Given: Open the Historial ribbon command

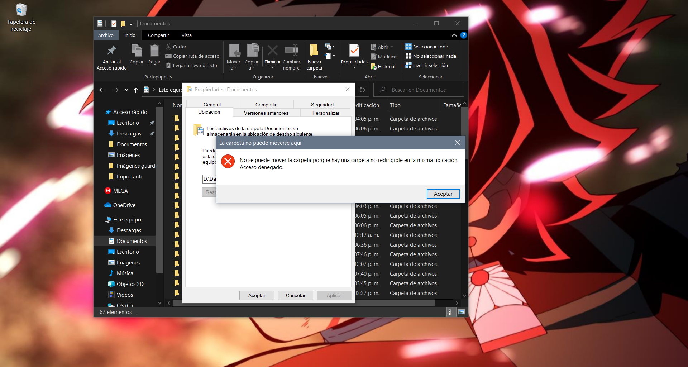Looking at the screenshot, I should (383, 66).
